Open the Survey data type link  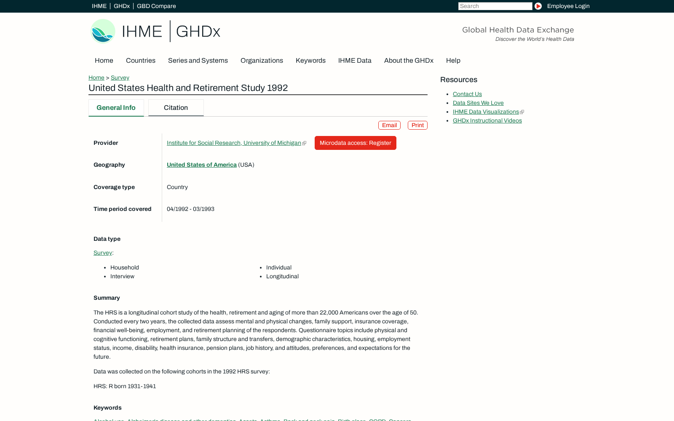pos(103,253)
